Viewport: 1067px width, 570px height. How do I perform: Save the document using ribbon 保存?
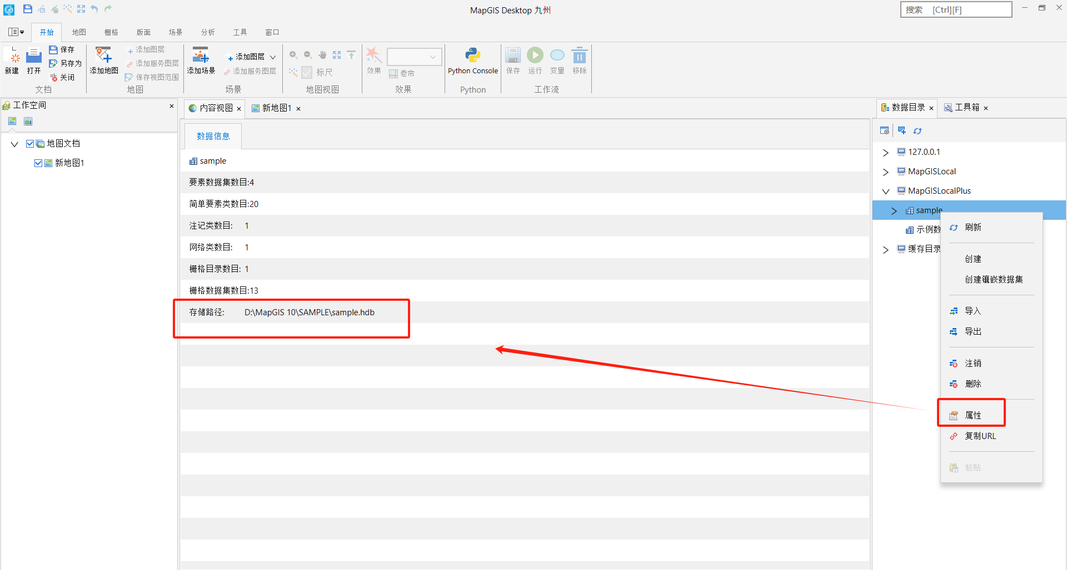[x=62, y=49]
